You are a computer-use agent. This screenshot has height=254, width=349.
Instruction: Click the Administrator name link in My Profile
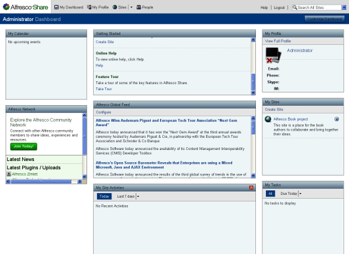click(x=300, y=51)
